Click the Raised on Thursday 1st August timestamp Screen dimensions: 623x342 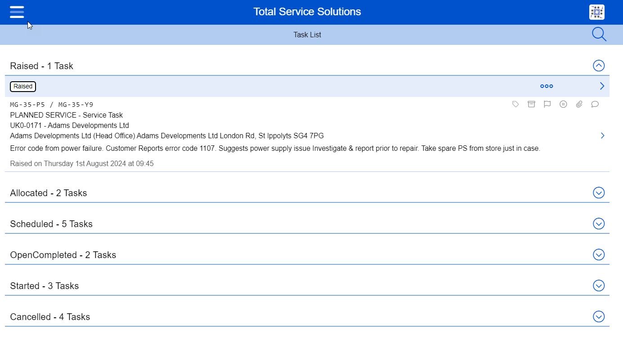point(82,164)
